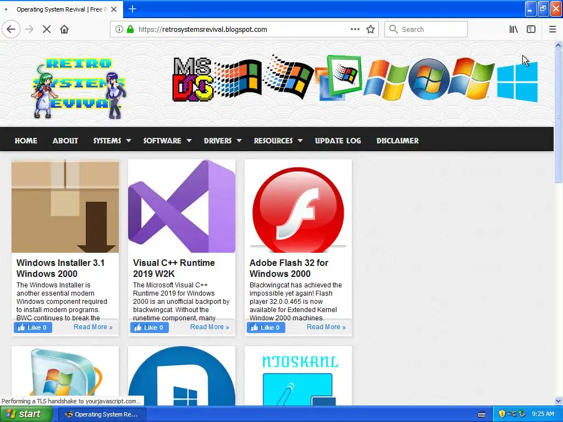Open the HOME menu item
563x422 pixels.
(26, 141)
